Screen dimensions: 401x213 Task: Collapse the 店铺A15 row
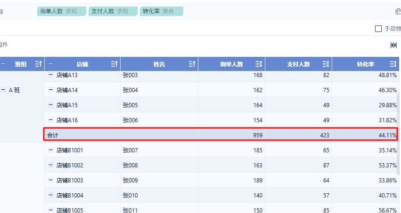coord(50,105)
